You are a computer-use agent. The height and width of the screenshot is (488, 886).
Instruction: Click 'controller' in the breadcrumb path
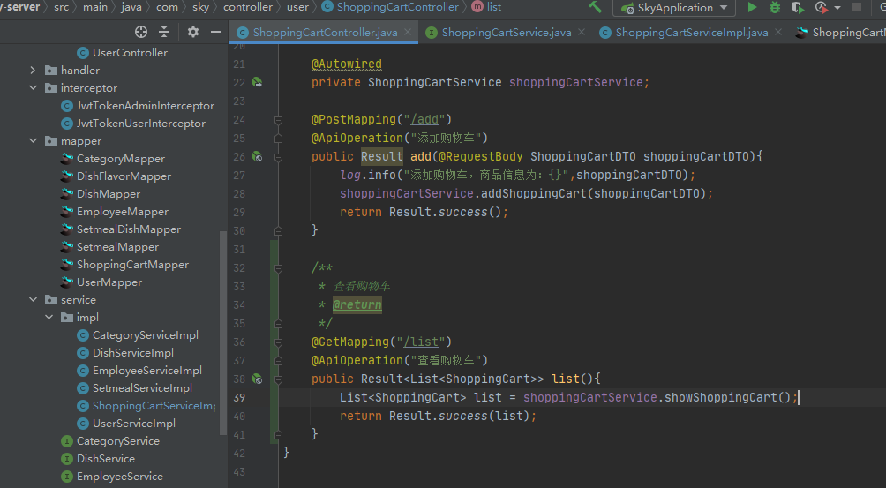pos(247,7)
